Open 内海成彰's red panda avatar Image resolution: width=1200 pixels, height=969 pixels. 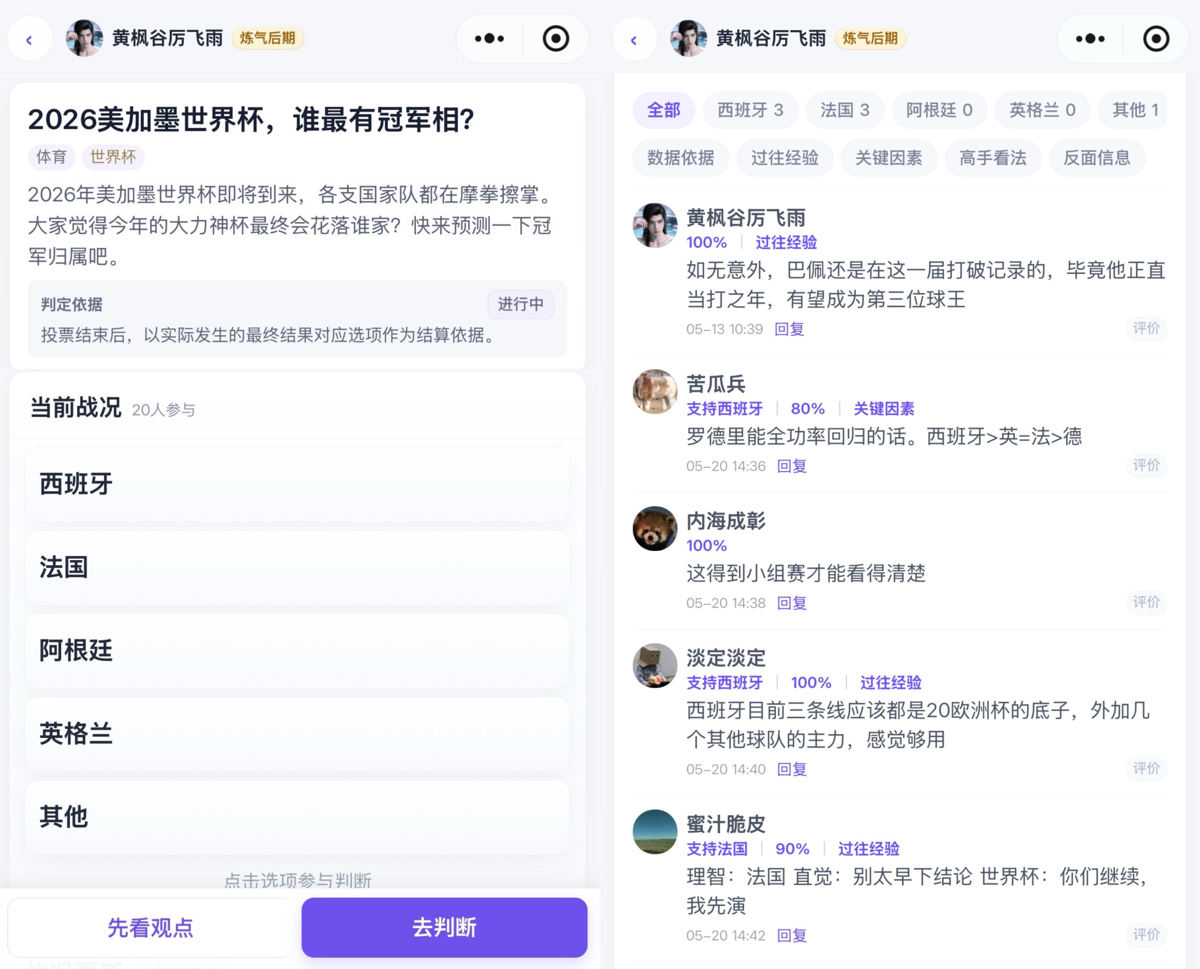(x=655, y=528)
